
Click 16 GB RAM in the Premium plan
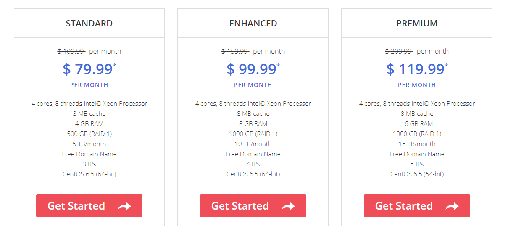[417, 124]
